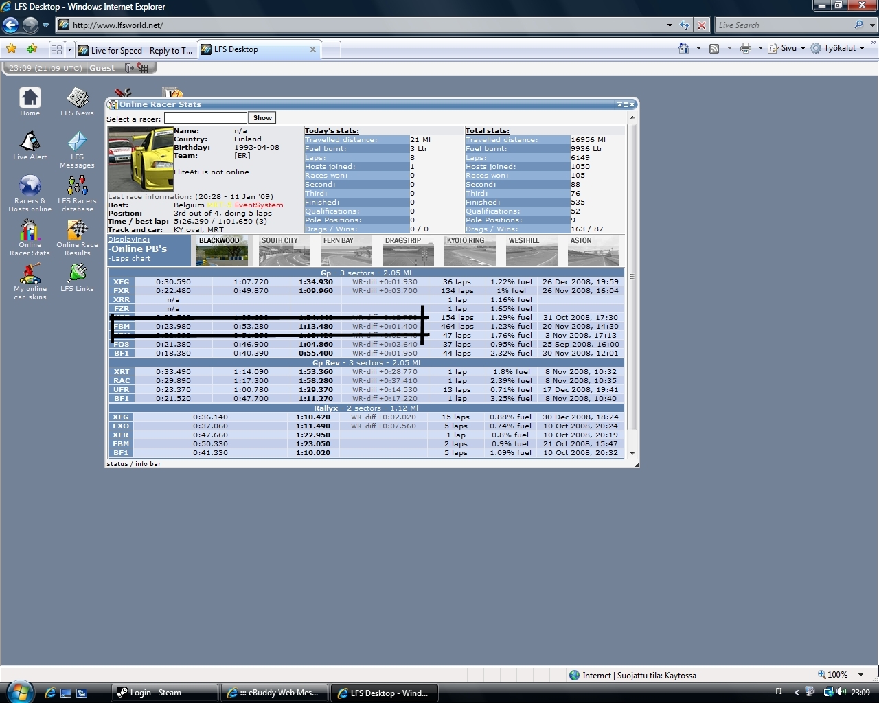Select the Dragstrip track thumbnail
The image size is (879, 703).
tap(407, 251)
